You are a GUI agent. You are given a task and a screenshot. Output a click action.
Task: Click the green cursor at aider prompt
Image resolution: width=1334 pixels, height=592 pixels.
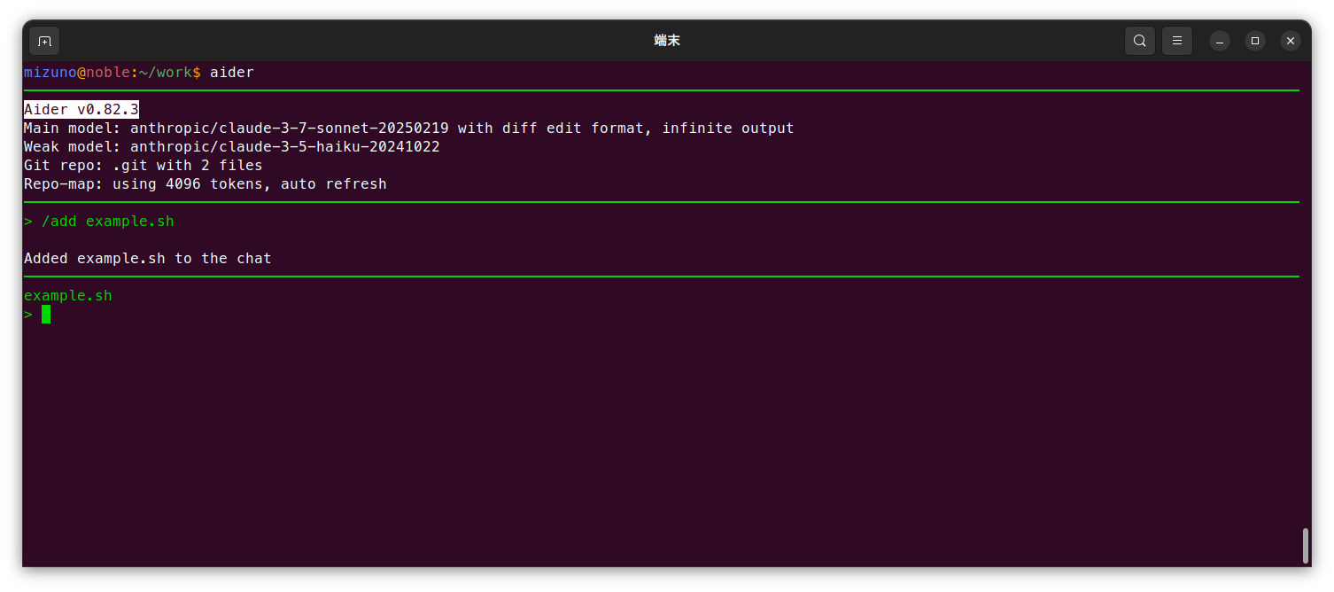click(46, 315)
